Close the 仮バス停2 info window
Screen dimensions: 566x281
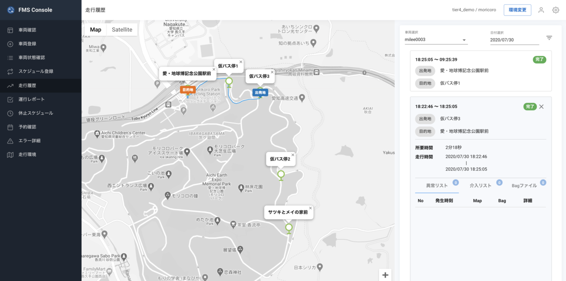(x=292, y=155)
